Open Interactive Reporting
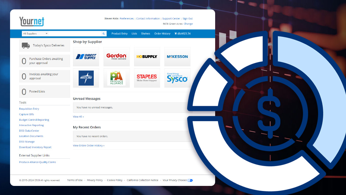Screen dimensions: 346x195 tap(31, 125)
